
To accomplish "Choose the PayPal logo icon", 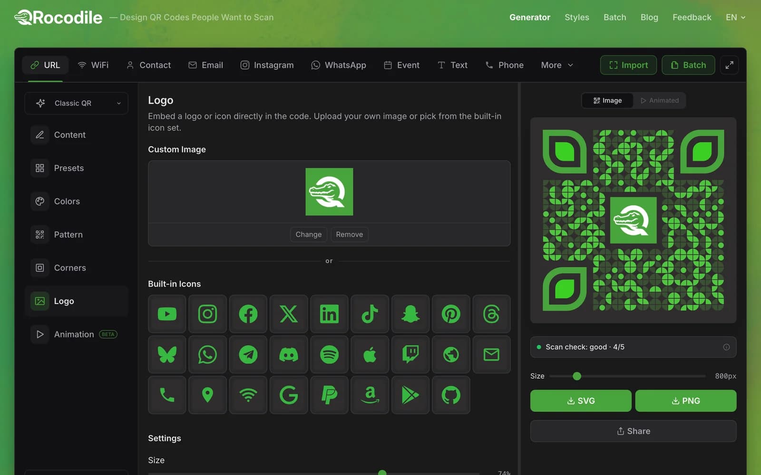I will click(329, 395).
